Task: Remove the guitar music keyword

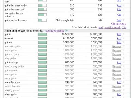Action: pos(117,70)
